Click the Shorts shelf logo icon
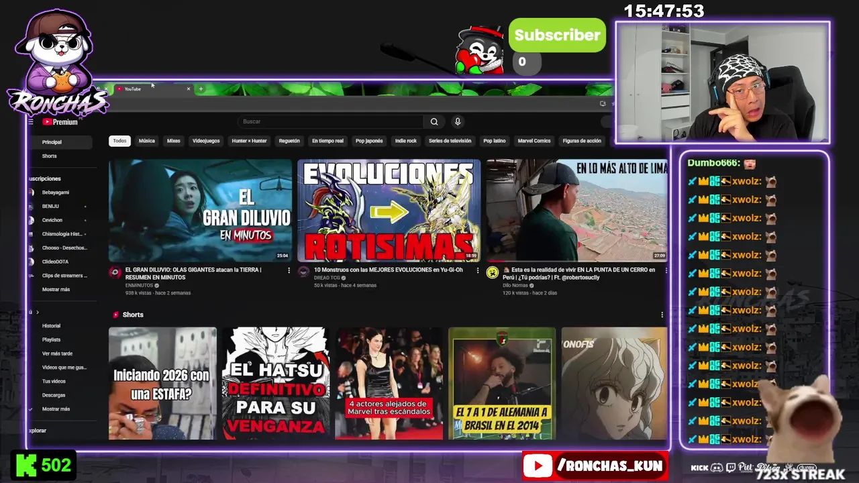 pyautogui.click(x=116, y=315)
